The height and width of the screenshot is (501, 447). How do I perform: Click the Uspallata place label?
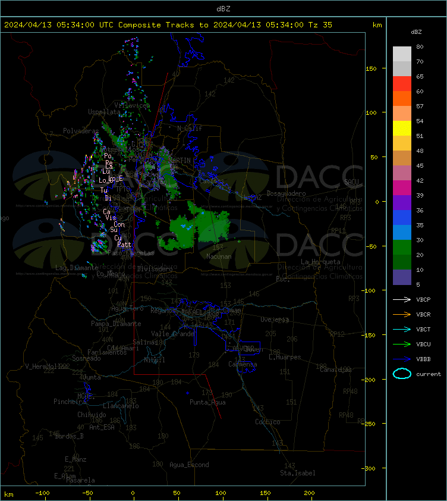(x=105, y=112)
